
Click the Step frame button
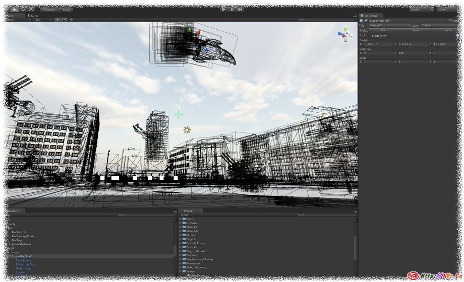click(241, 9)
